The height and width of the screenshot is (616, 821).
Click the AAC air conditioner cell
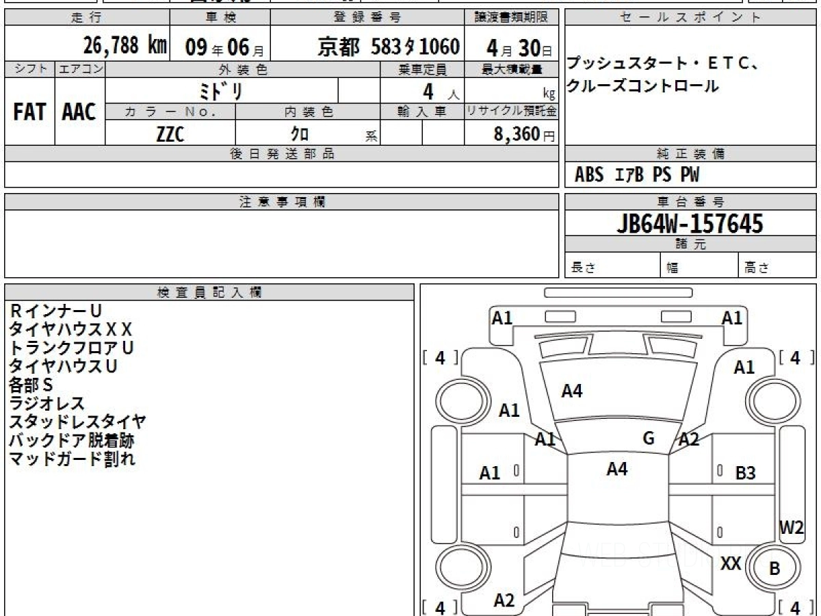[79, 112]
